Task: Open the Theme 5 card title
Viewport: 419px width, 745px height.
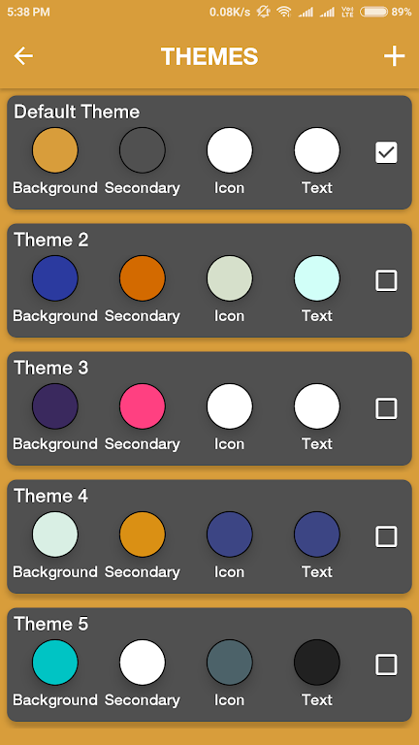Action: [x=51, y=624]
